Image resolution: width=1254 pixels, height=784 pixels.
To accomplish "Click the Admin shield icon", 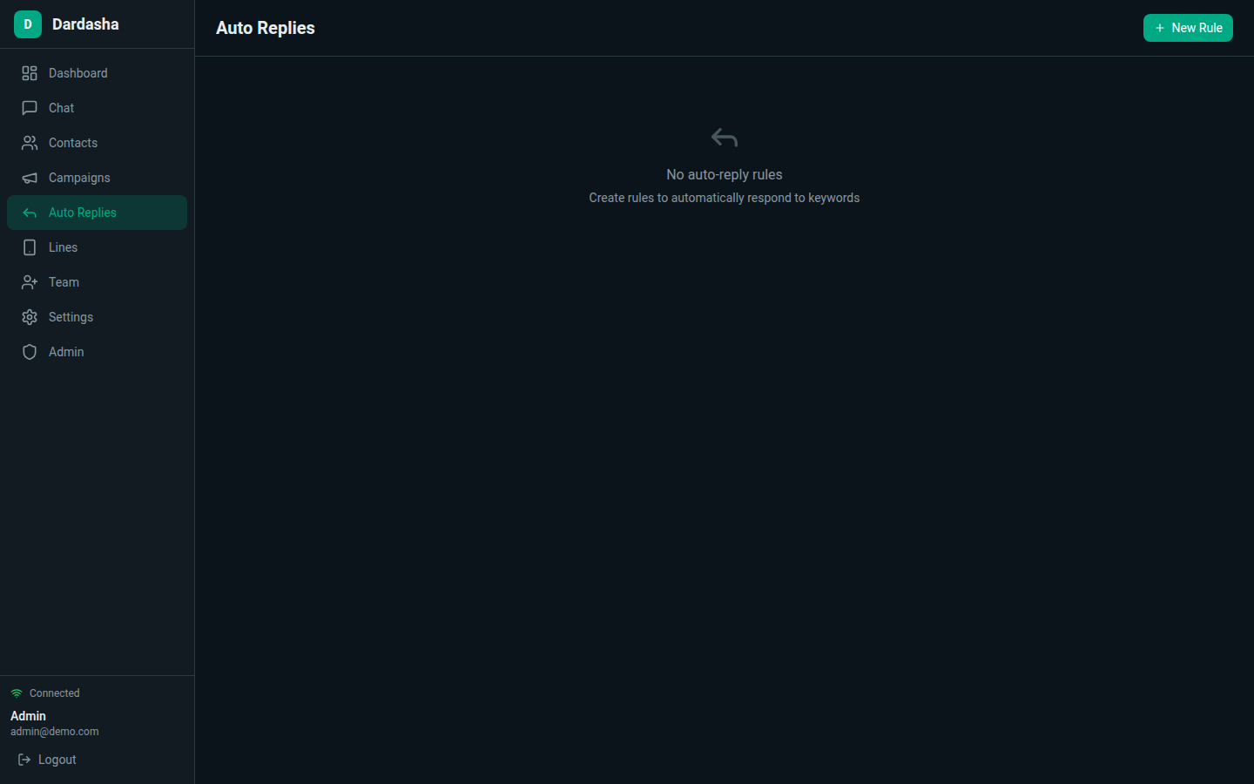I will pos(30,352).
